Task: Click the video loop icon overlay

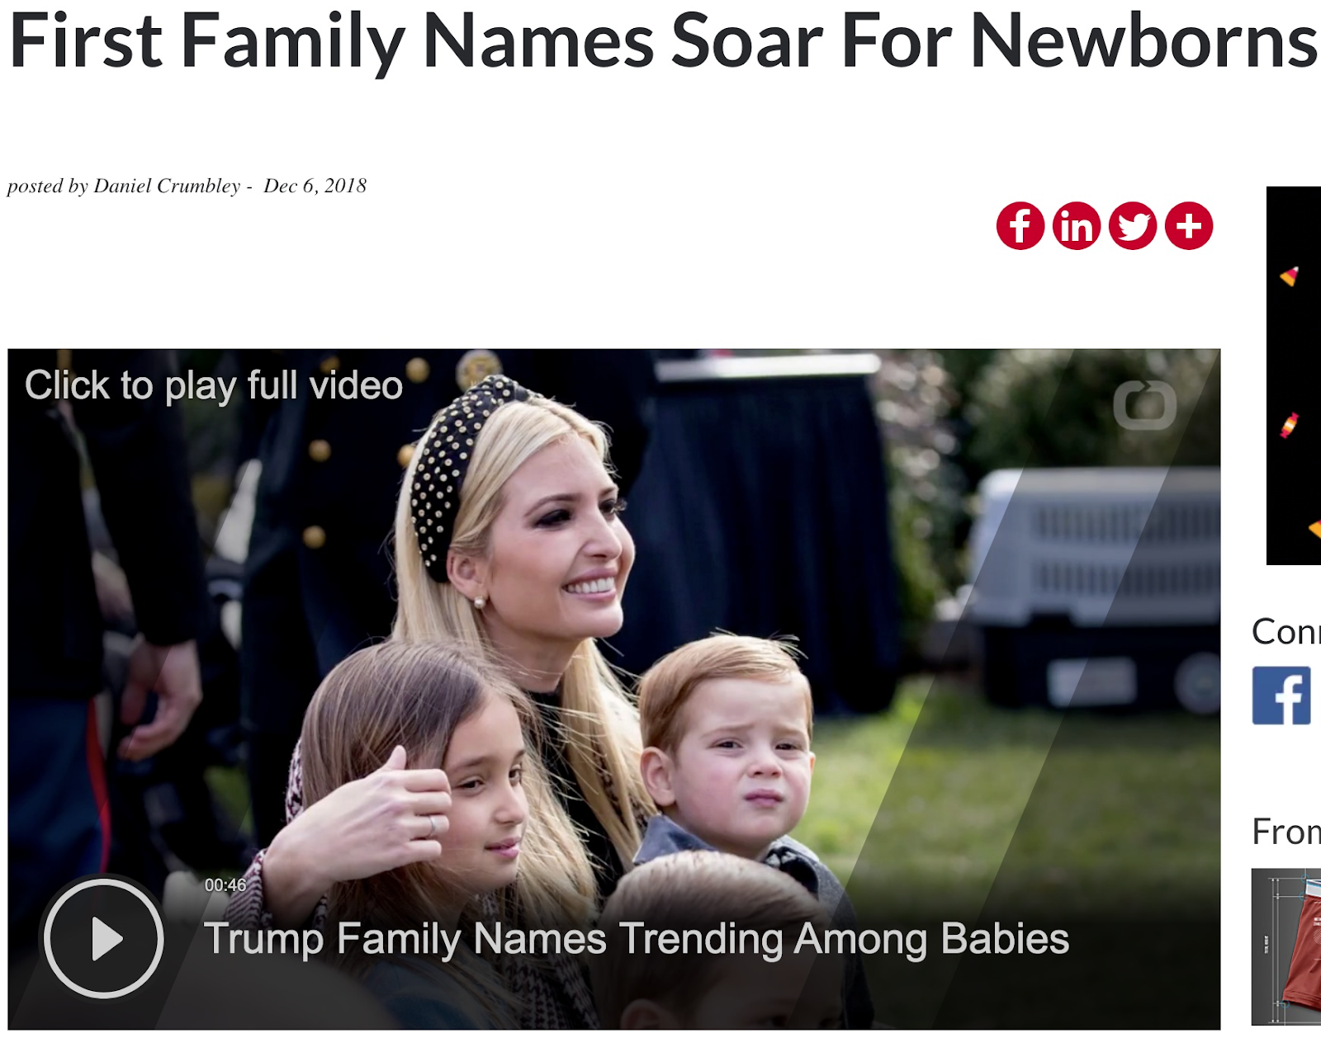Action: (x=1145, y=404)
